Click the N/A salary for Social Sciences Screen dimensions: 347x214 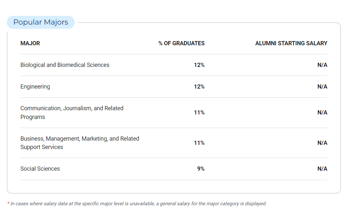322,169
